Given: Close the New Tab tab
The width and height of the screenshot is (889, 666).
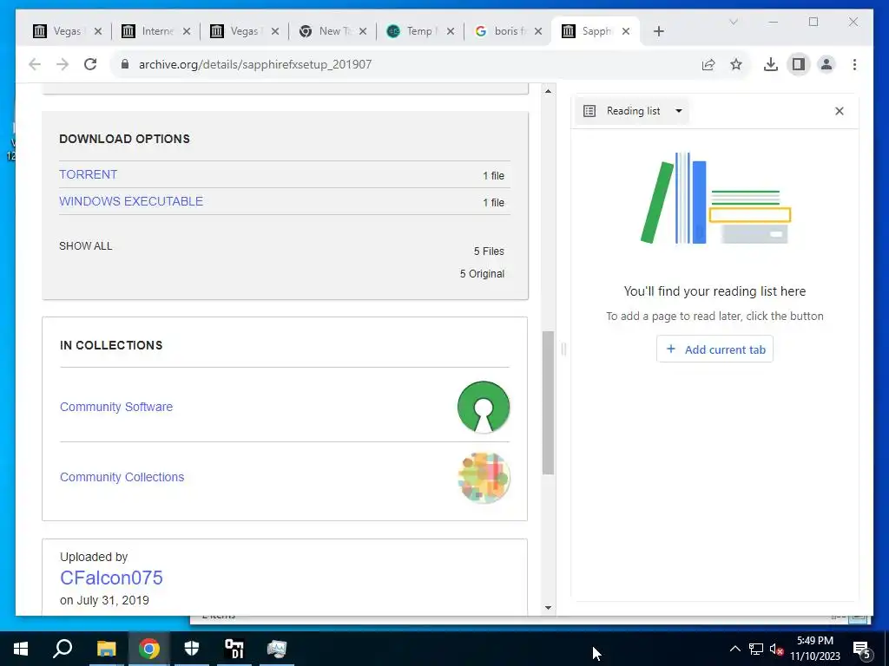Looking at the screenshot, I should coord(363,31).
